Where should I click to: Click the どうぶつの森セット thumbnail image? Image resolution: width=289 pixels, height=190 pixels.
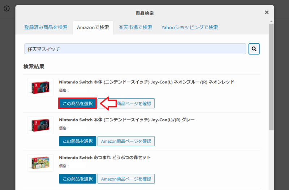[x=40, y=163]
